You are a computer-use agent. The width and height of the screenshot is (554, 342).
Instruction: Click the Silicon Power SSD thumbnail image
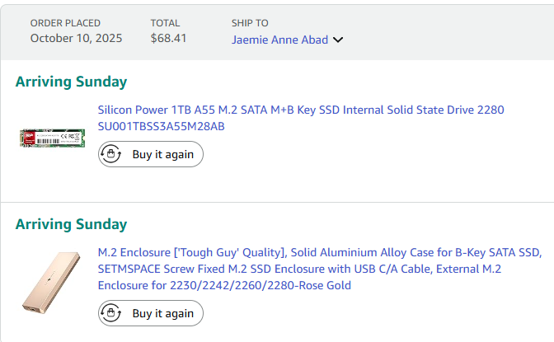click(51, 138)
